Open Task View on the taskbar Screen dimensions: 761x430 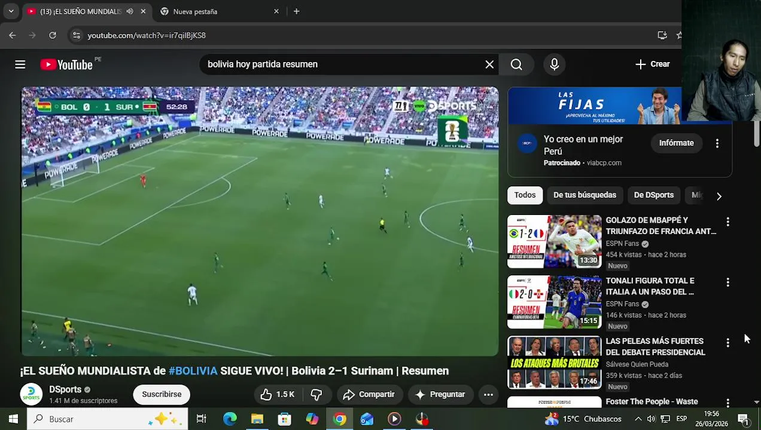202,419
